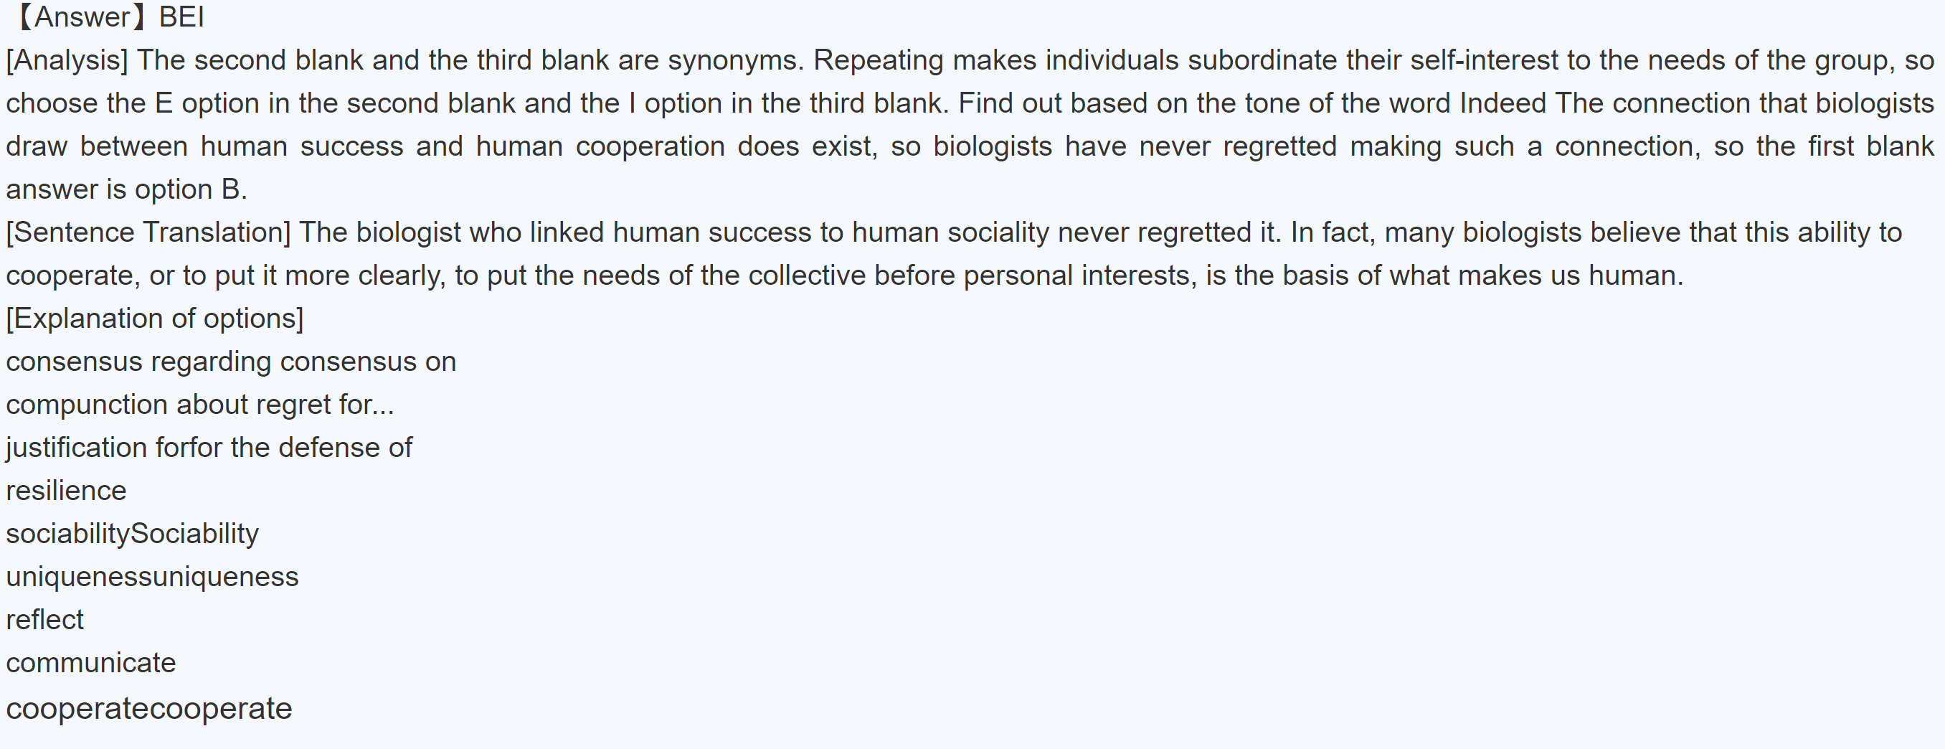
Task: Click the word "communicate"
Action: (x=90, y=663)
